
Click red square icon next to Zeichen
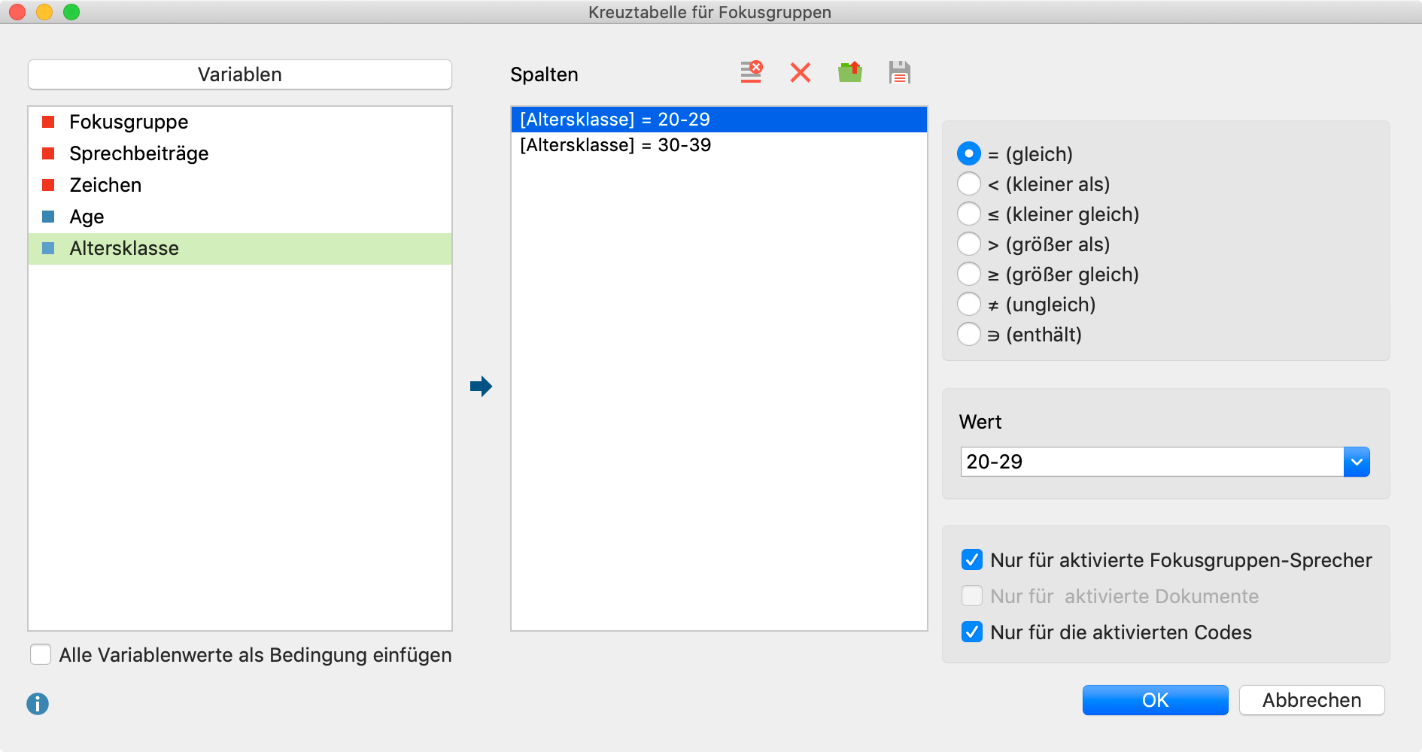pyautogui.click(x=48, y=185)
